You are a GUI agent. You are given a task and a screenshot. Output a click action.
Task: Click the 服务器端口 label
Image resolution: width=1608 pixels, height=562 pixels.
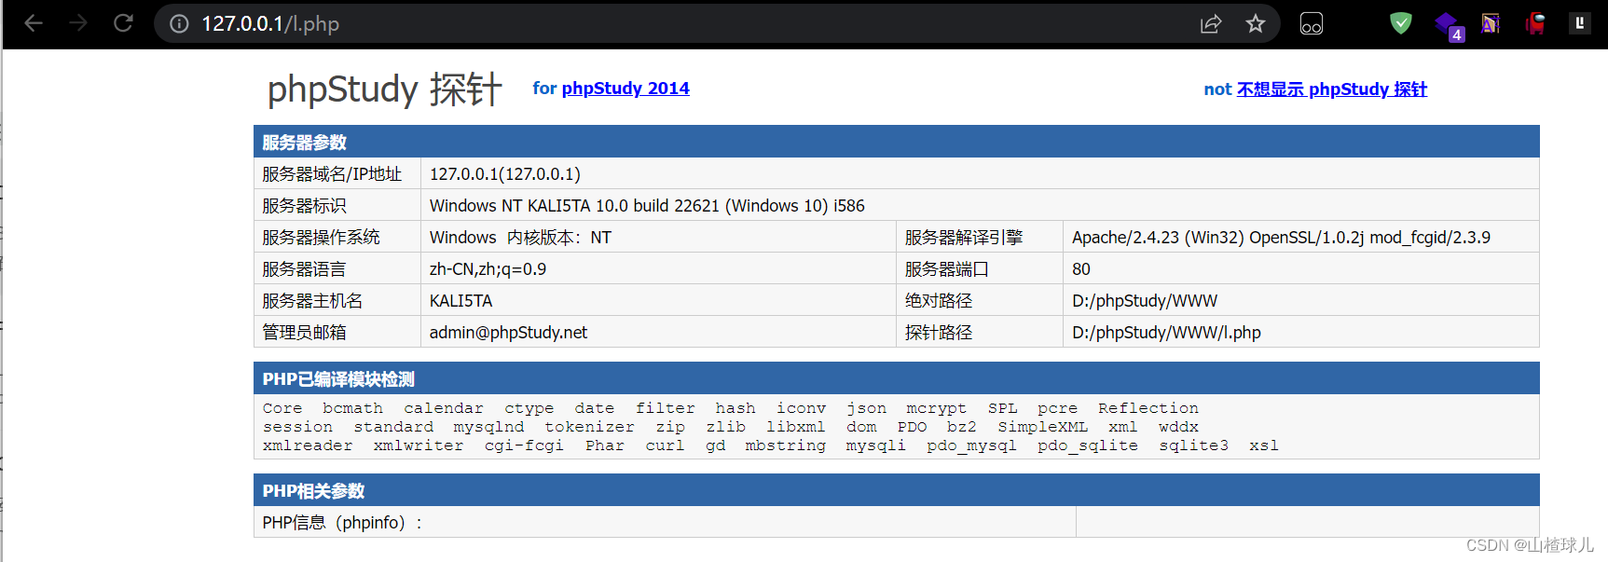(x=946, y=269)
